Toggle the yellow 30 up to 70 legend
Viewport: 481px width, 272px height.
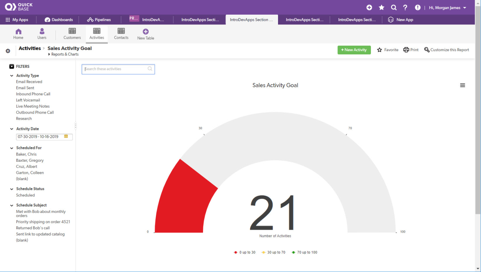273,252
